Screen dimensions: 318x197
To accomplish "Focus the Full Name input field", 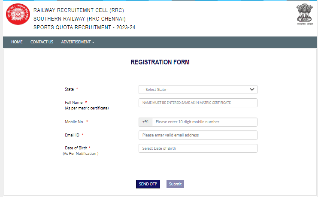I will click(198, 103).
